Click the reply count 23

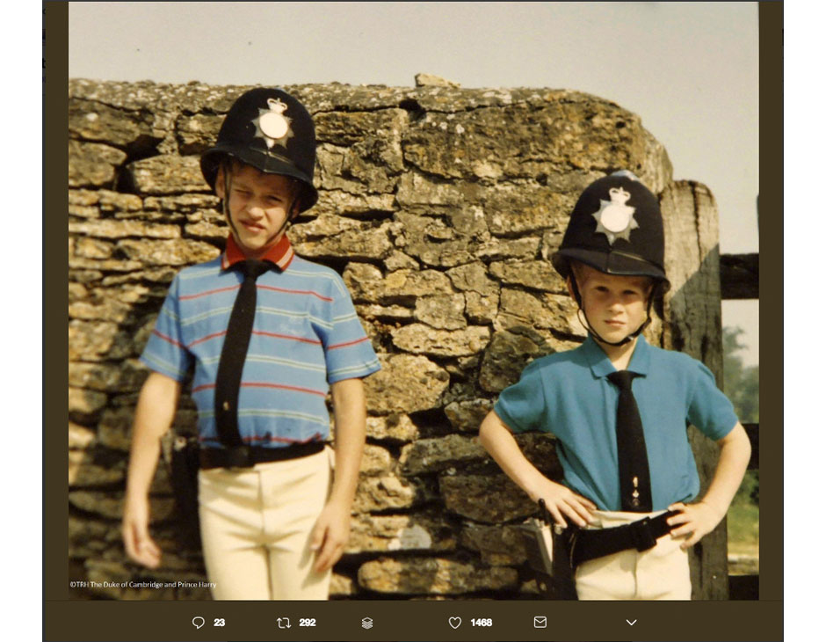(220, 623)
